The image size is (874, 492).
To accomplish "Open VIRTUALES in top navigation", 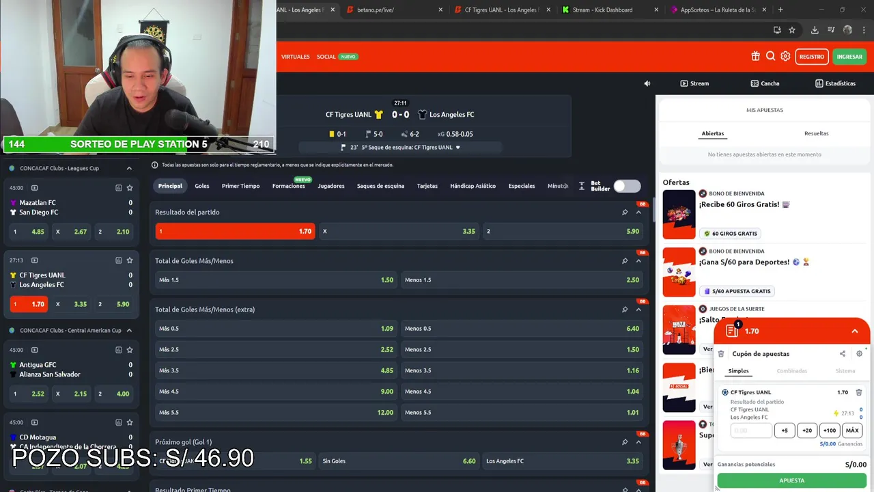I will pos(296,57).
